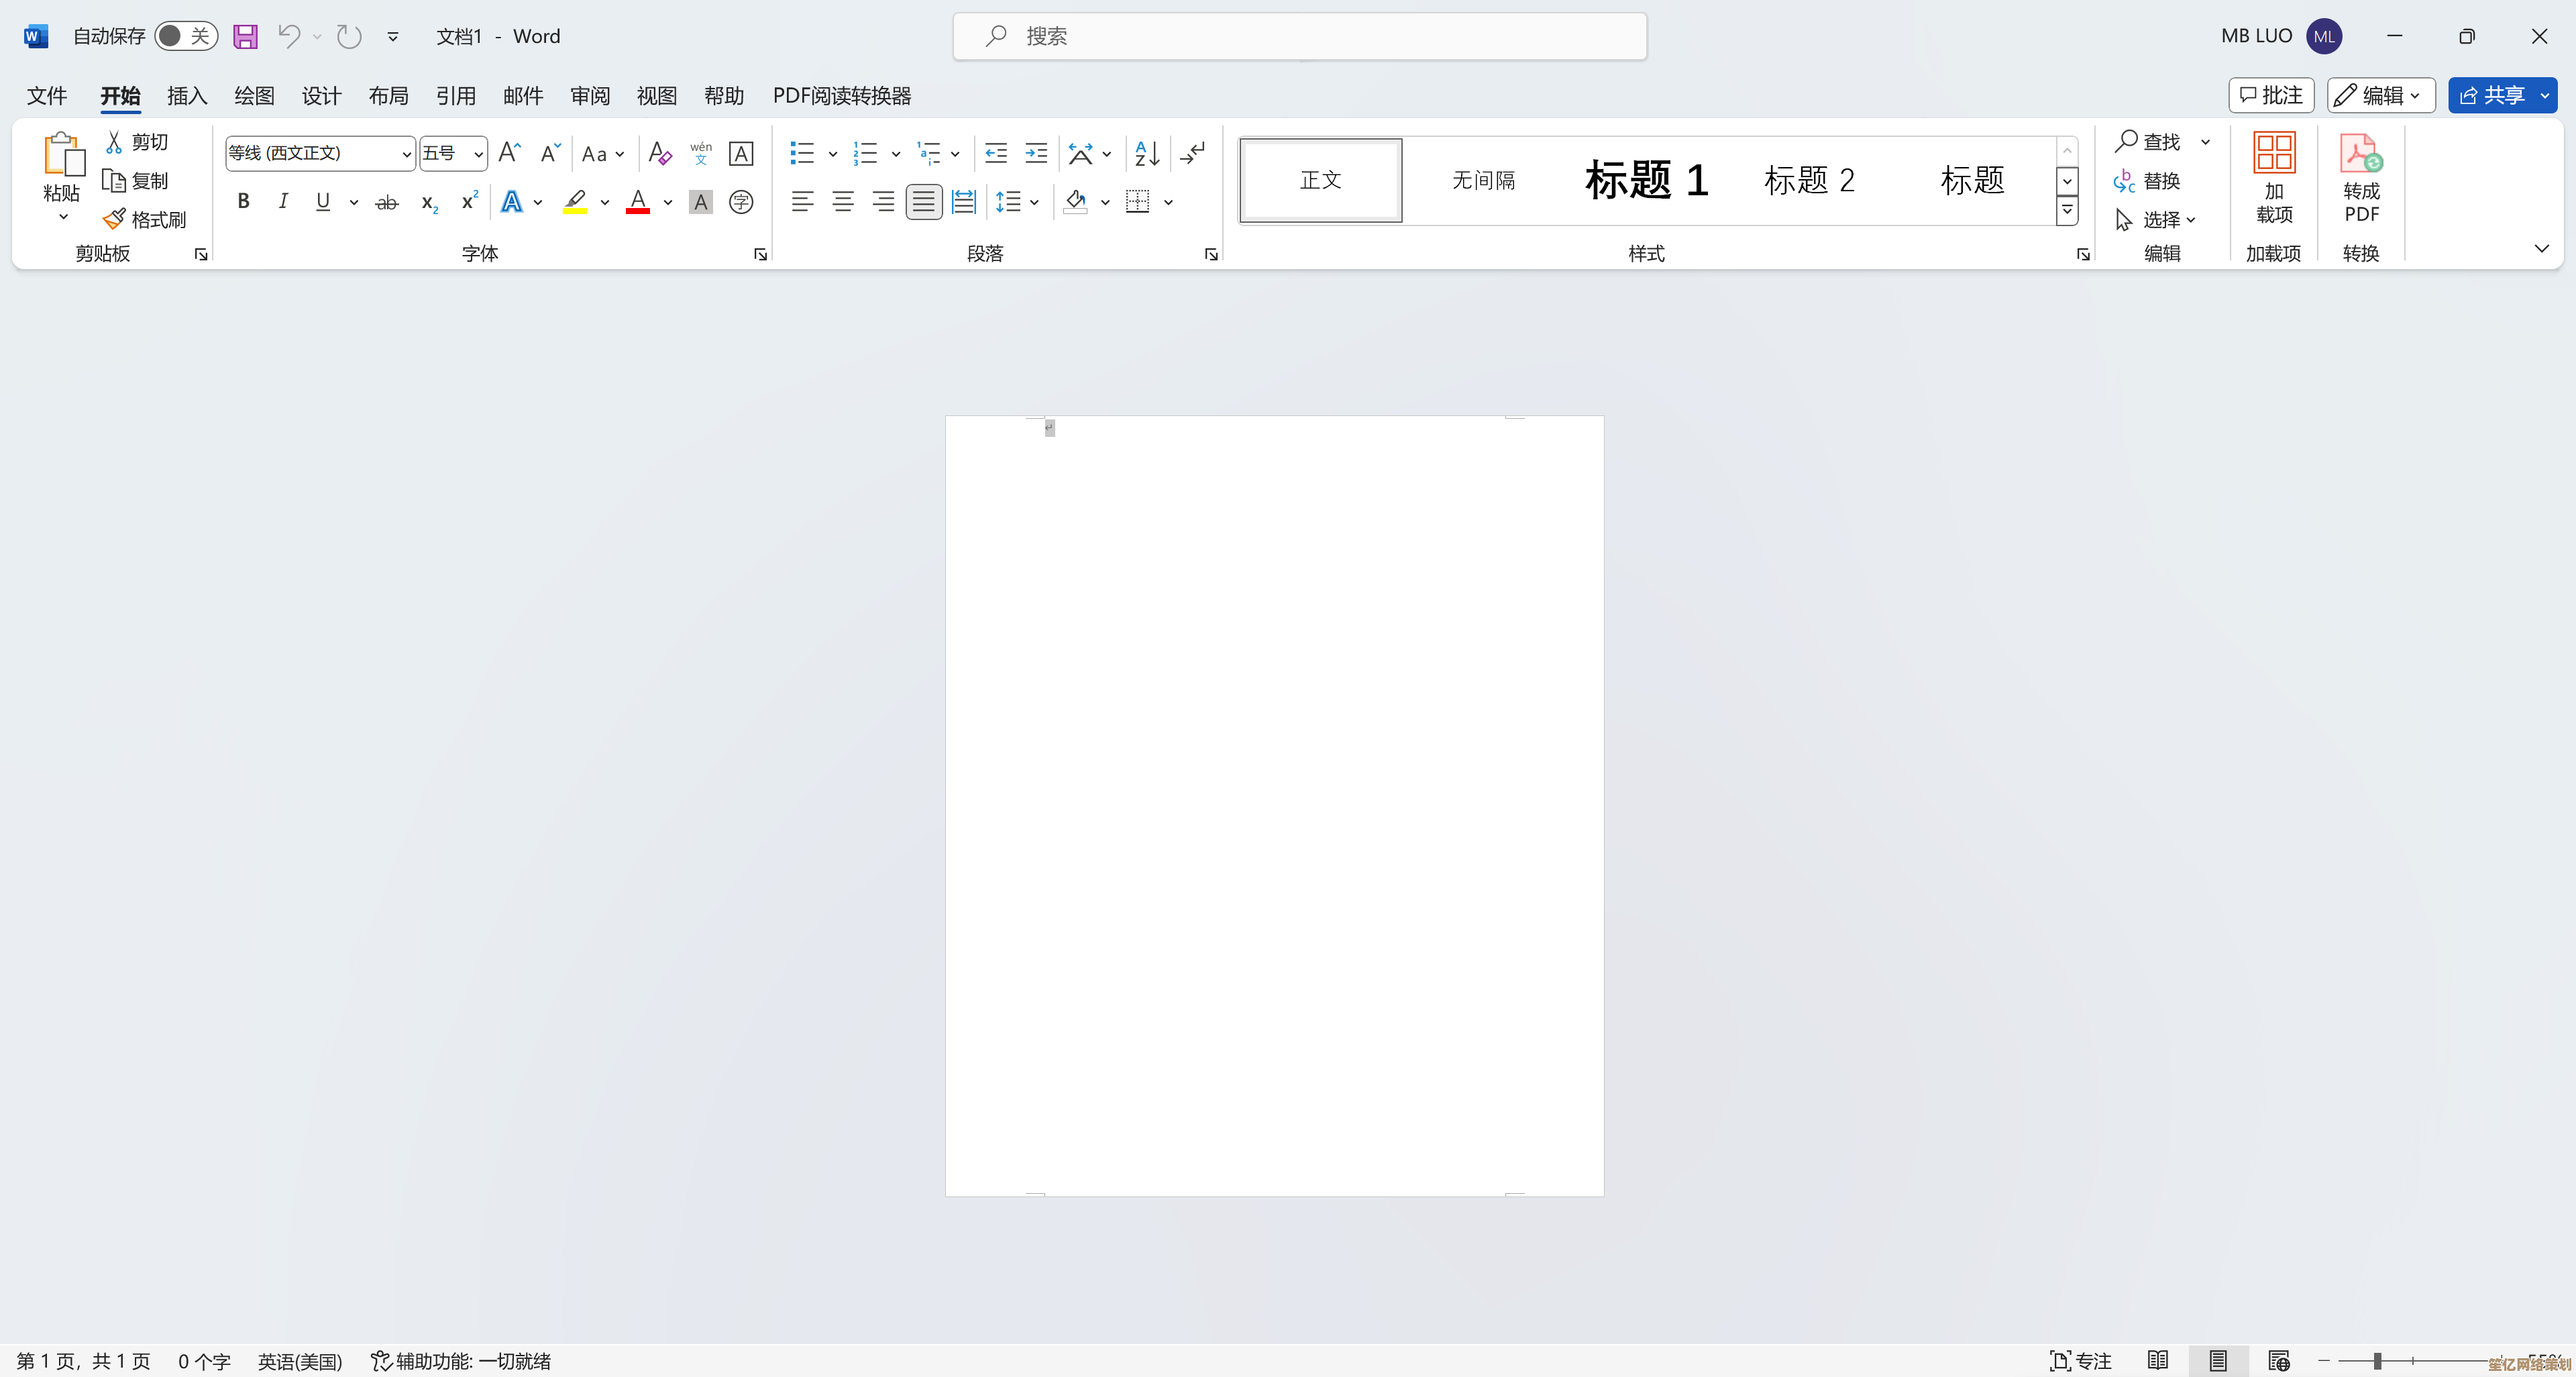Open the font size 五号 dropdown
The image size is (2576, 1377).
tap(478, 154)
